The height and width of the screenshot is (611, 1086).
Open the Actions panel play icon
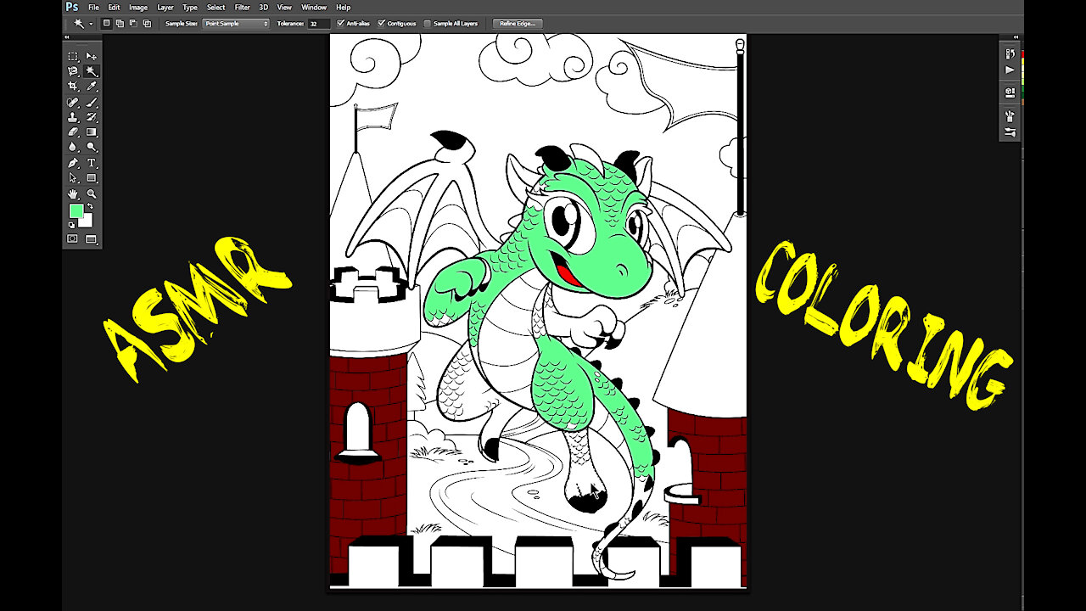[1010, 70]
